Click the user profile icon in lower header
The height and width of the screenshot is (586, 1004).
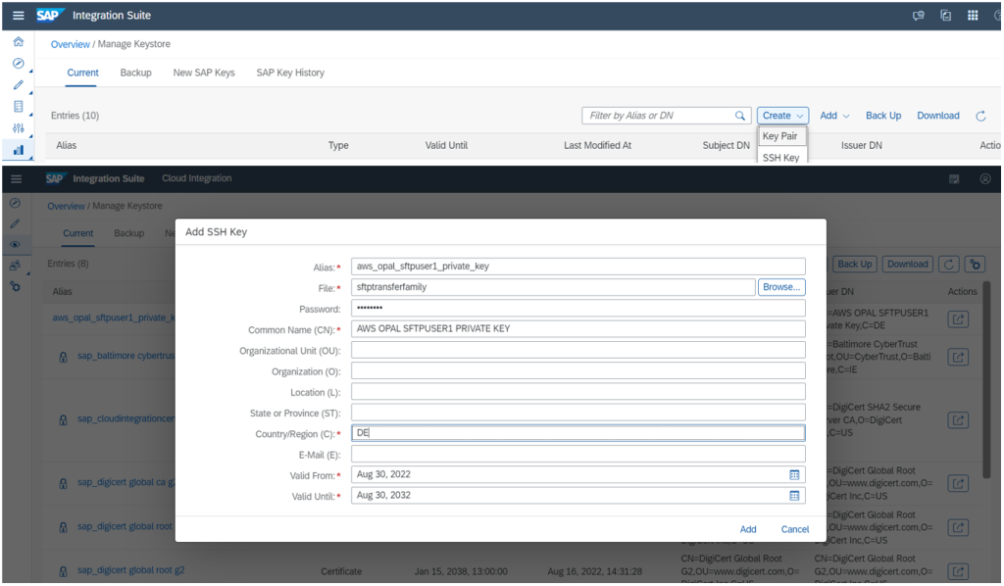(x=985, y=179)
